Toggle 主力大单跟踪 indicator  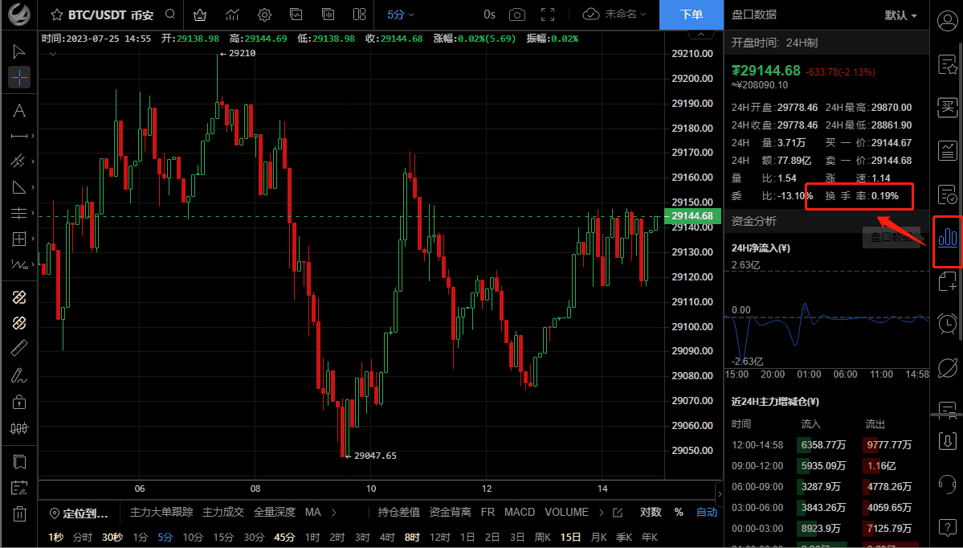point(161,513)
